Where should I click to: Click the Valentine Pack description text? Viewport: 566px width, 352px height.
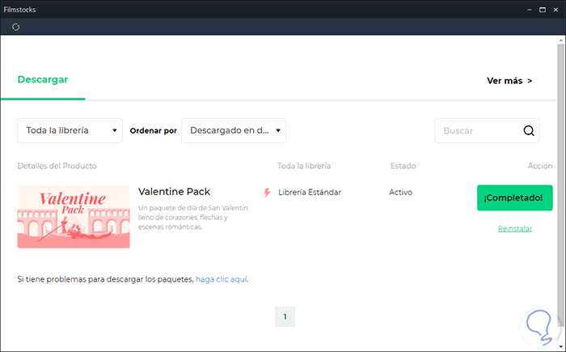coord(193,217)
